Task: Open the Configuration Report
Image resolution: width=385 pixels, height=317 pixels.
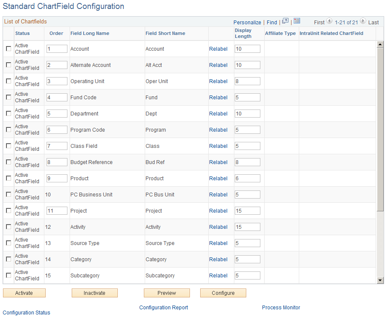Action: click(163, 307)
